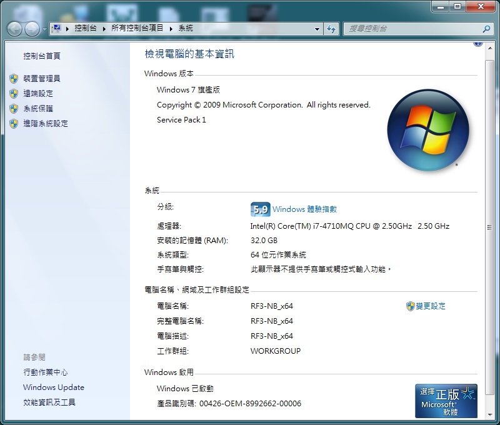Click scrollbar up arrow

coord(489,48)
